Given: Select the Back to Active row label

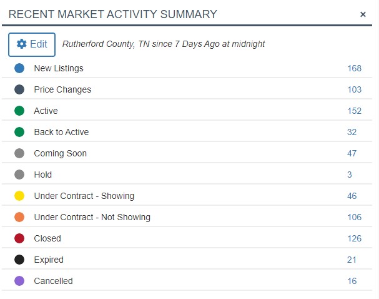Looking at the screenshot, I should point(61,132).
